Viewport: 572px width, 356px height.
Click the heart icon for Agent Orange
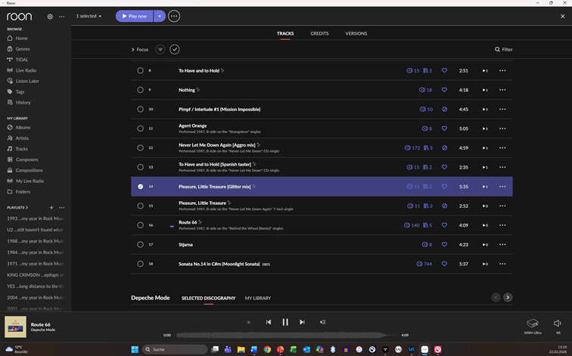(x=444, y=128)
